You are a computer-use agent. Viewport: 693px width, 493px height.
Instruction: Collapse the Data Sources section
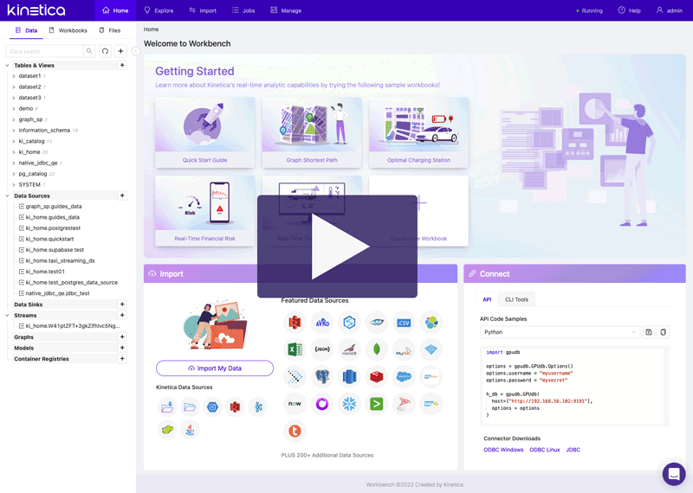pos(7,195)
